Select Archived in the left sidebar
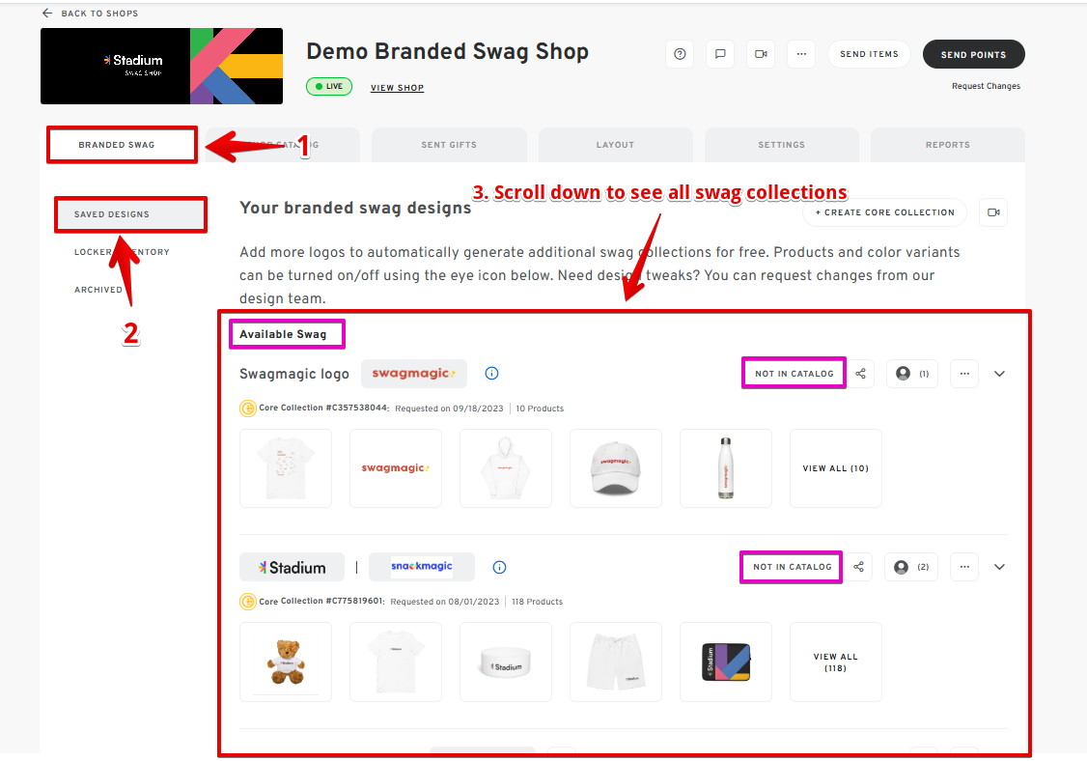 (x=98, y=290)
